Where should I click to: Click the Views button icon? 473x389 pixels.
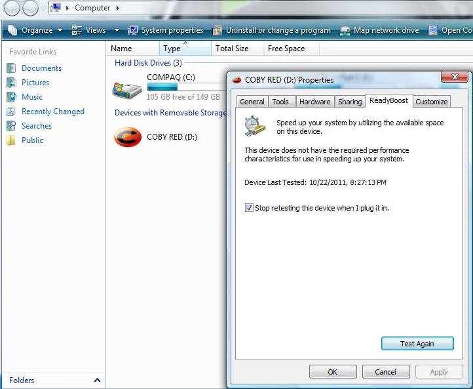[77, 30]
